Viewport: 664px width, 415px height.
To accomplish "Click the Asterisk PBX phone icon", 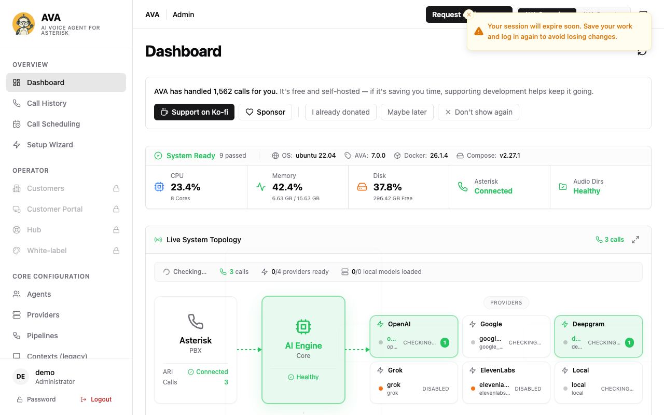I will click(196, 322).
